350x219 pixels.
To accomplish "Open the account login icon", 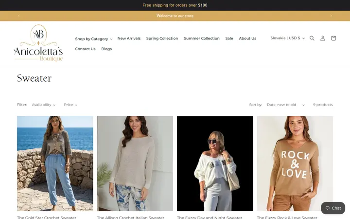I will pyautogui.click(x=323, y=38).
